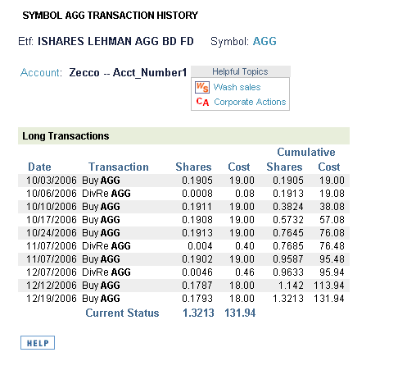
Task: Click the Date column header
Action: [x=39, y=167]
